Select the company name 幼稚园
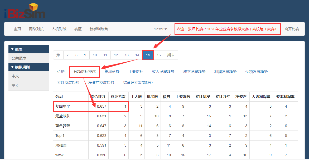The height and width of the screenshot is (160, 309). tap(61, 145)
